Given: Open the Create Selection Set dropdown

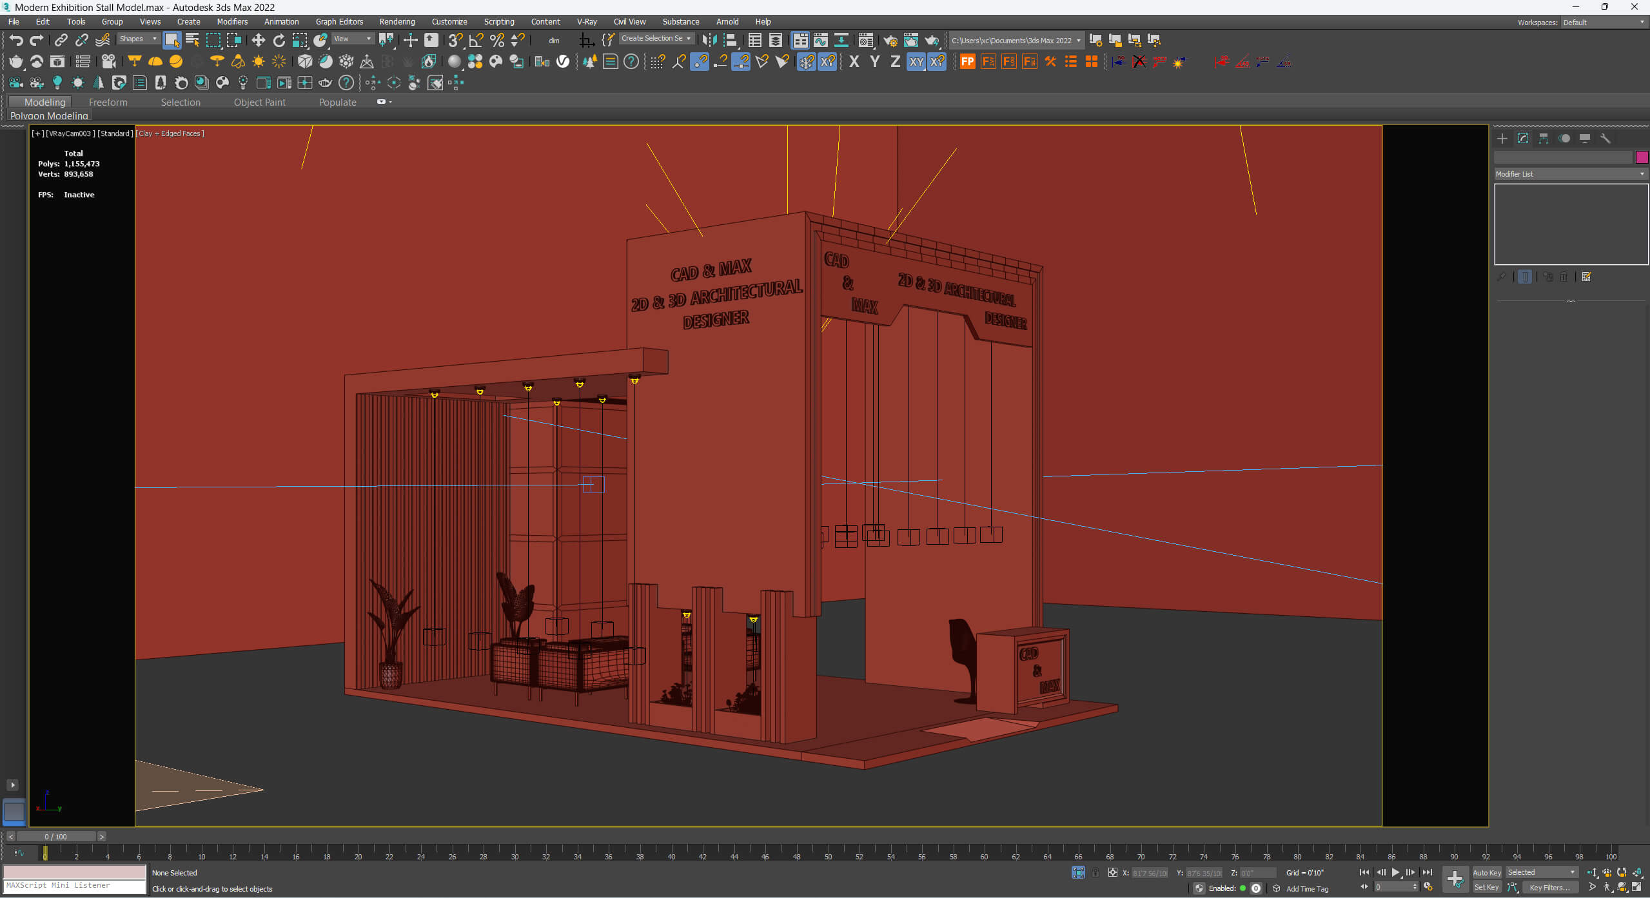Looking at the screenshot, I should [656, 39].
